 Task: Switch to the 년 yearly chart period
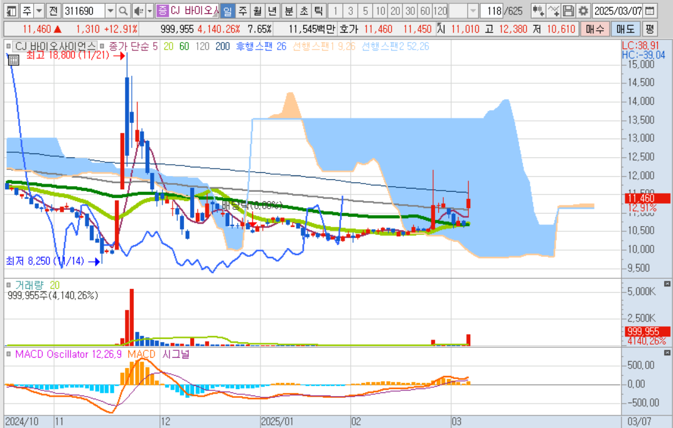coord(272,11)
